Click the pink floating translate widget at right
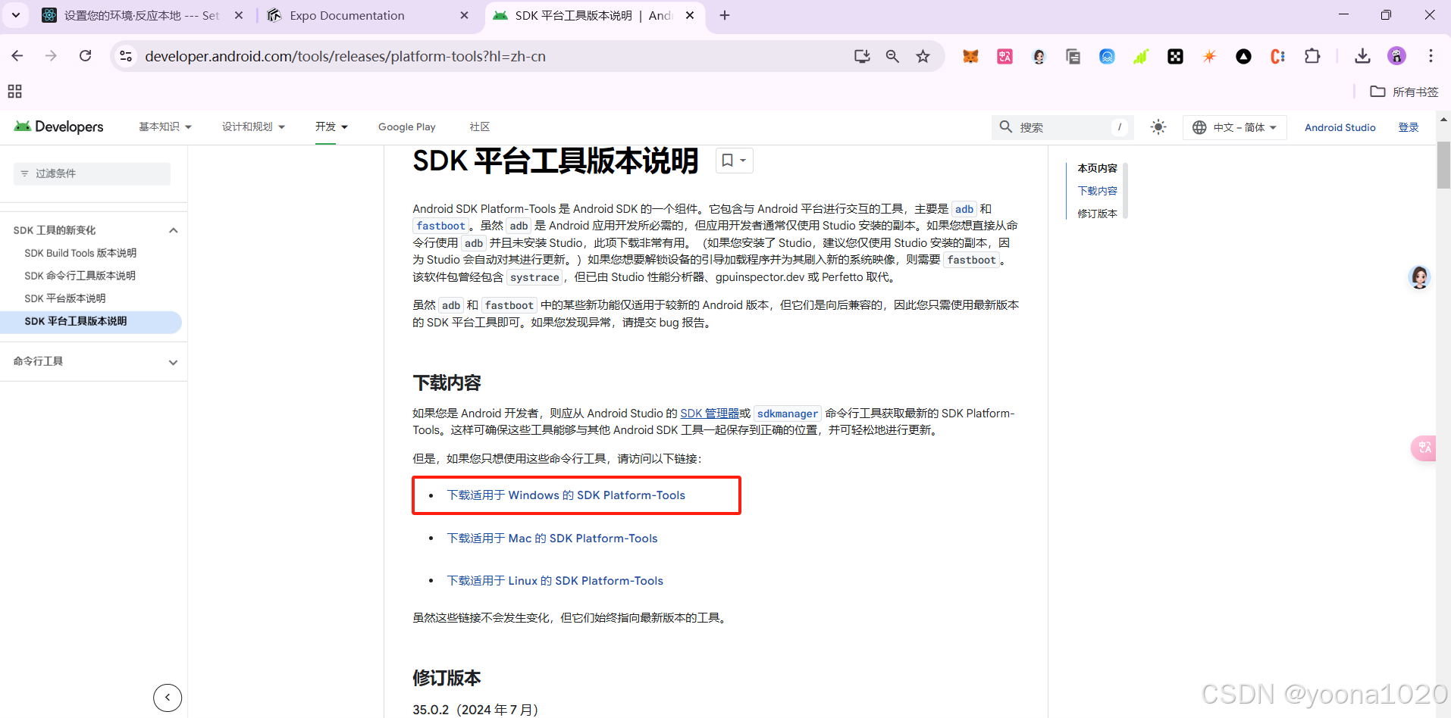This screenshot has width=1451, height=718. tap(1424, 448)
